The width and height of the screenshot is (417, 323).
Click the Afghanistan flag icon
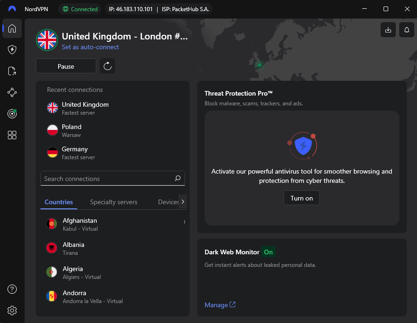pos(52,224)
